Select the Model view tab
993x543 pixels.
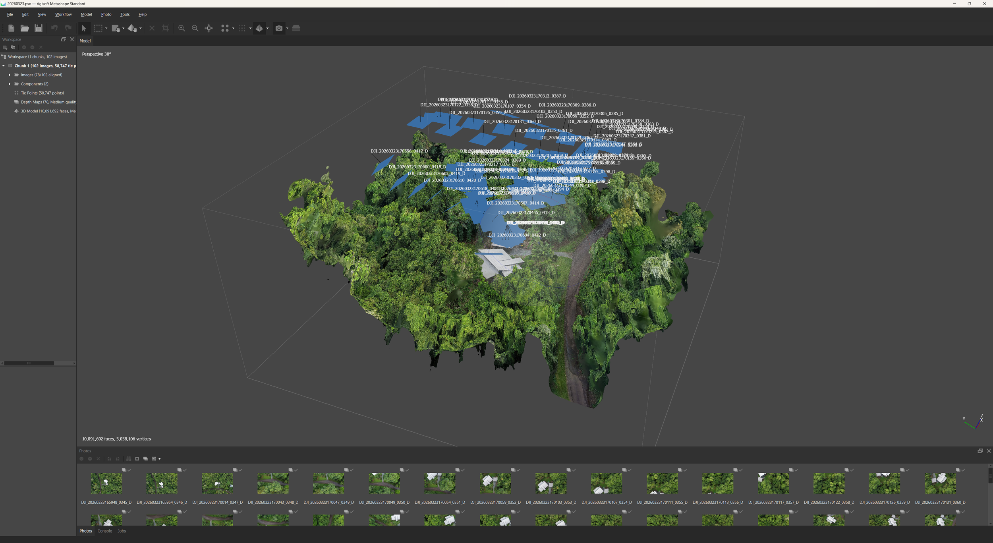[x=85, y=41]
